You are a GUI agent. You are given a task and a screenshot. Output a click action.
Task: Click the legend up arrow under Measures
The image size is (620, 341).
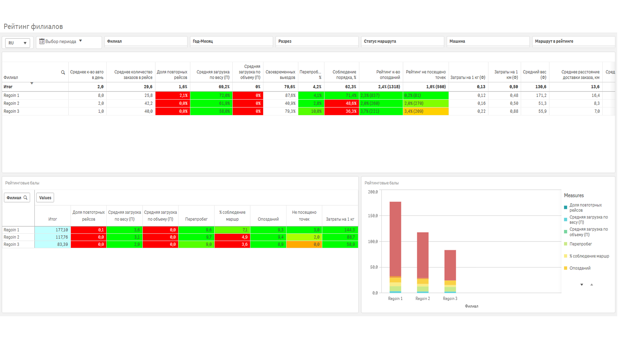coord(591,285)
